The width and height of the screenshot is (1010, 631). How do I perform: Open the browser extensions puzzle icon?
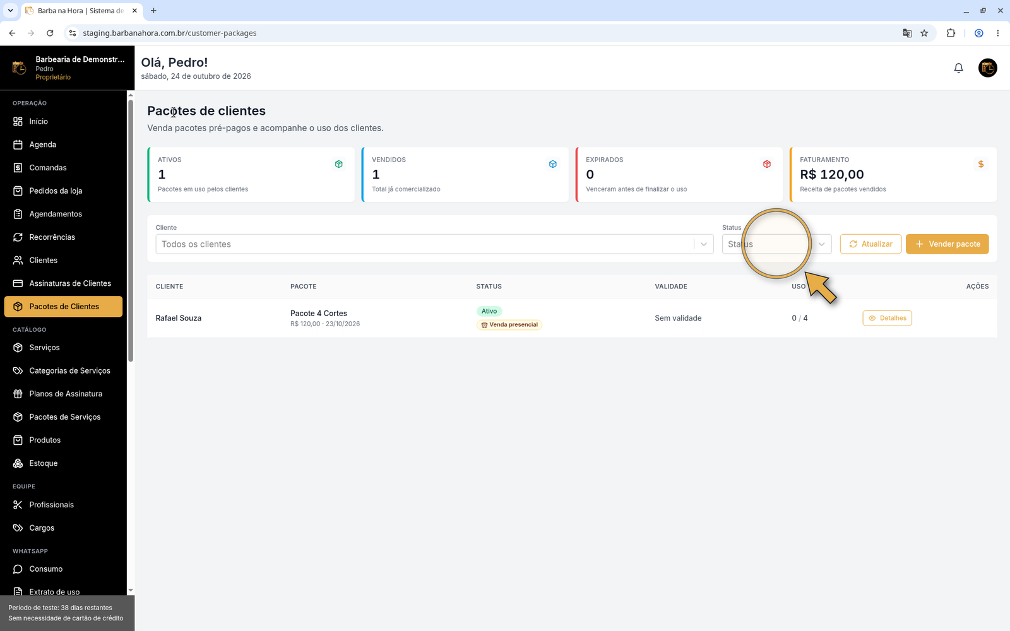point(951,33)
